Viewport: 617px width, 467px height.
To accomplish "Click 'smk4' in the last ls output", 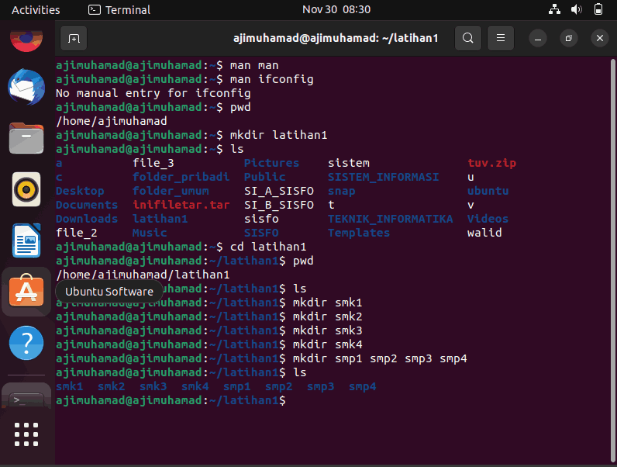I will [x=195, y=386].
